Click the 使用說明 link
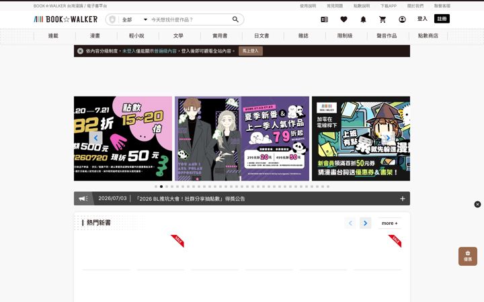484x302 pixels. tap(308, 6)
